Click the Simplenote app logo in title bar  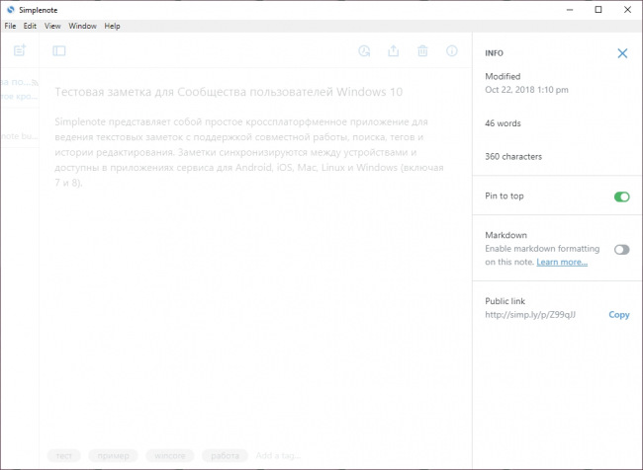click(11, 10)
